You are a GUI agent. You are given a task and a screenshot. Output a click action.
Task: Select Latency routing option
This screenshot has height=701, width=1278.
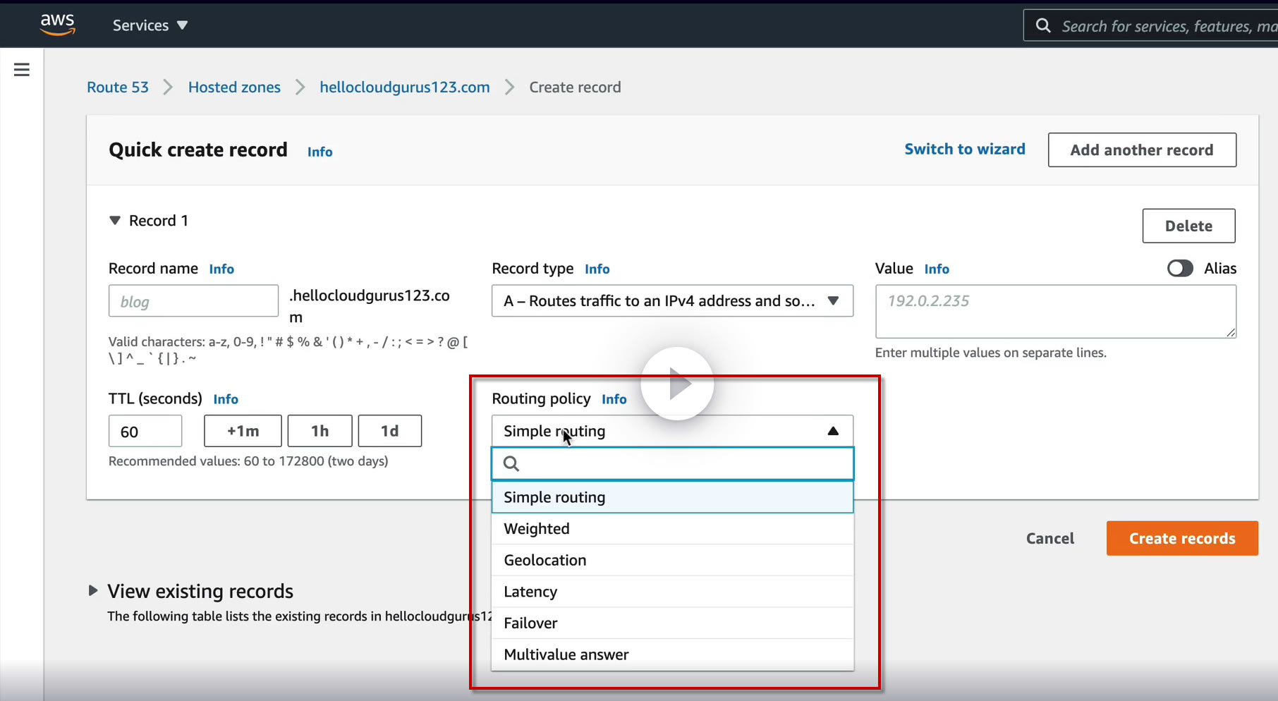(x=672, y=592)
